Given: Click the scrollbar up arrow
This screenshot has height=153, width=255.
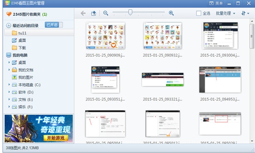Looking at the screenshot, I should [x=252, y=21].
